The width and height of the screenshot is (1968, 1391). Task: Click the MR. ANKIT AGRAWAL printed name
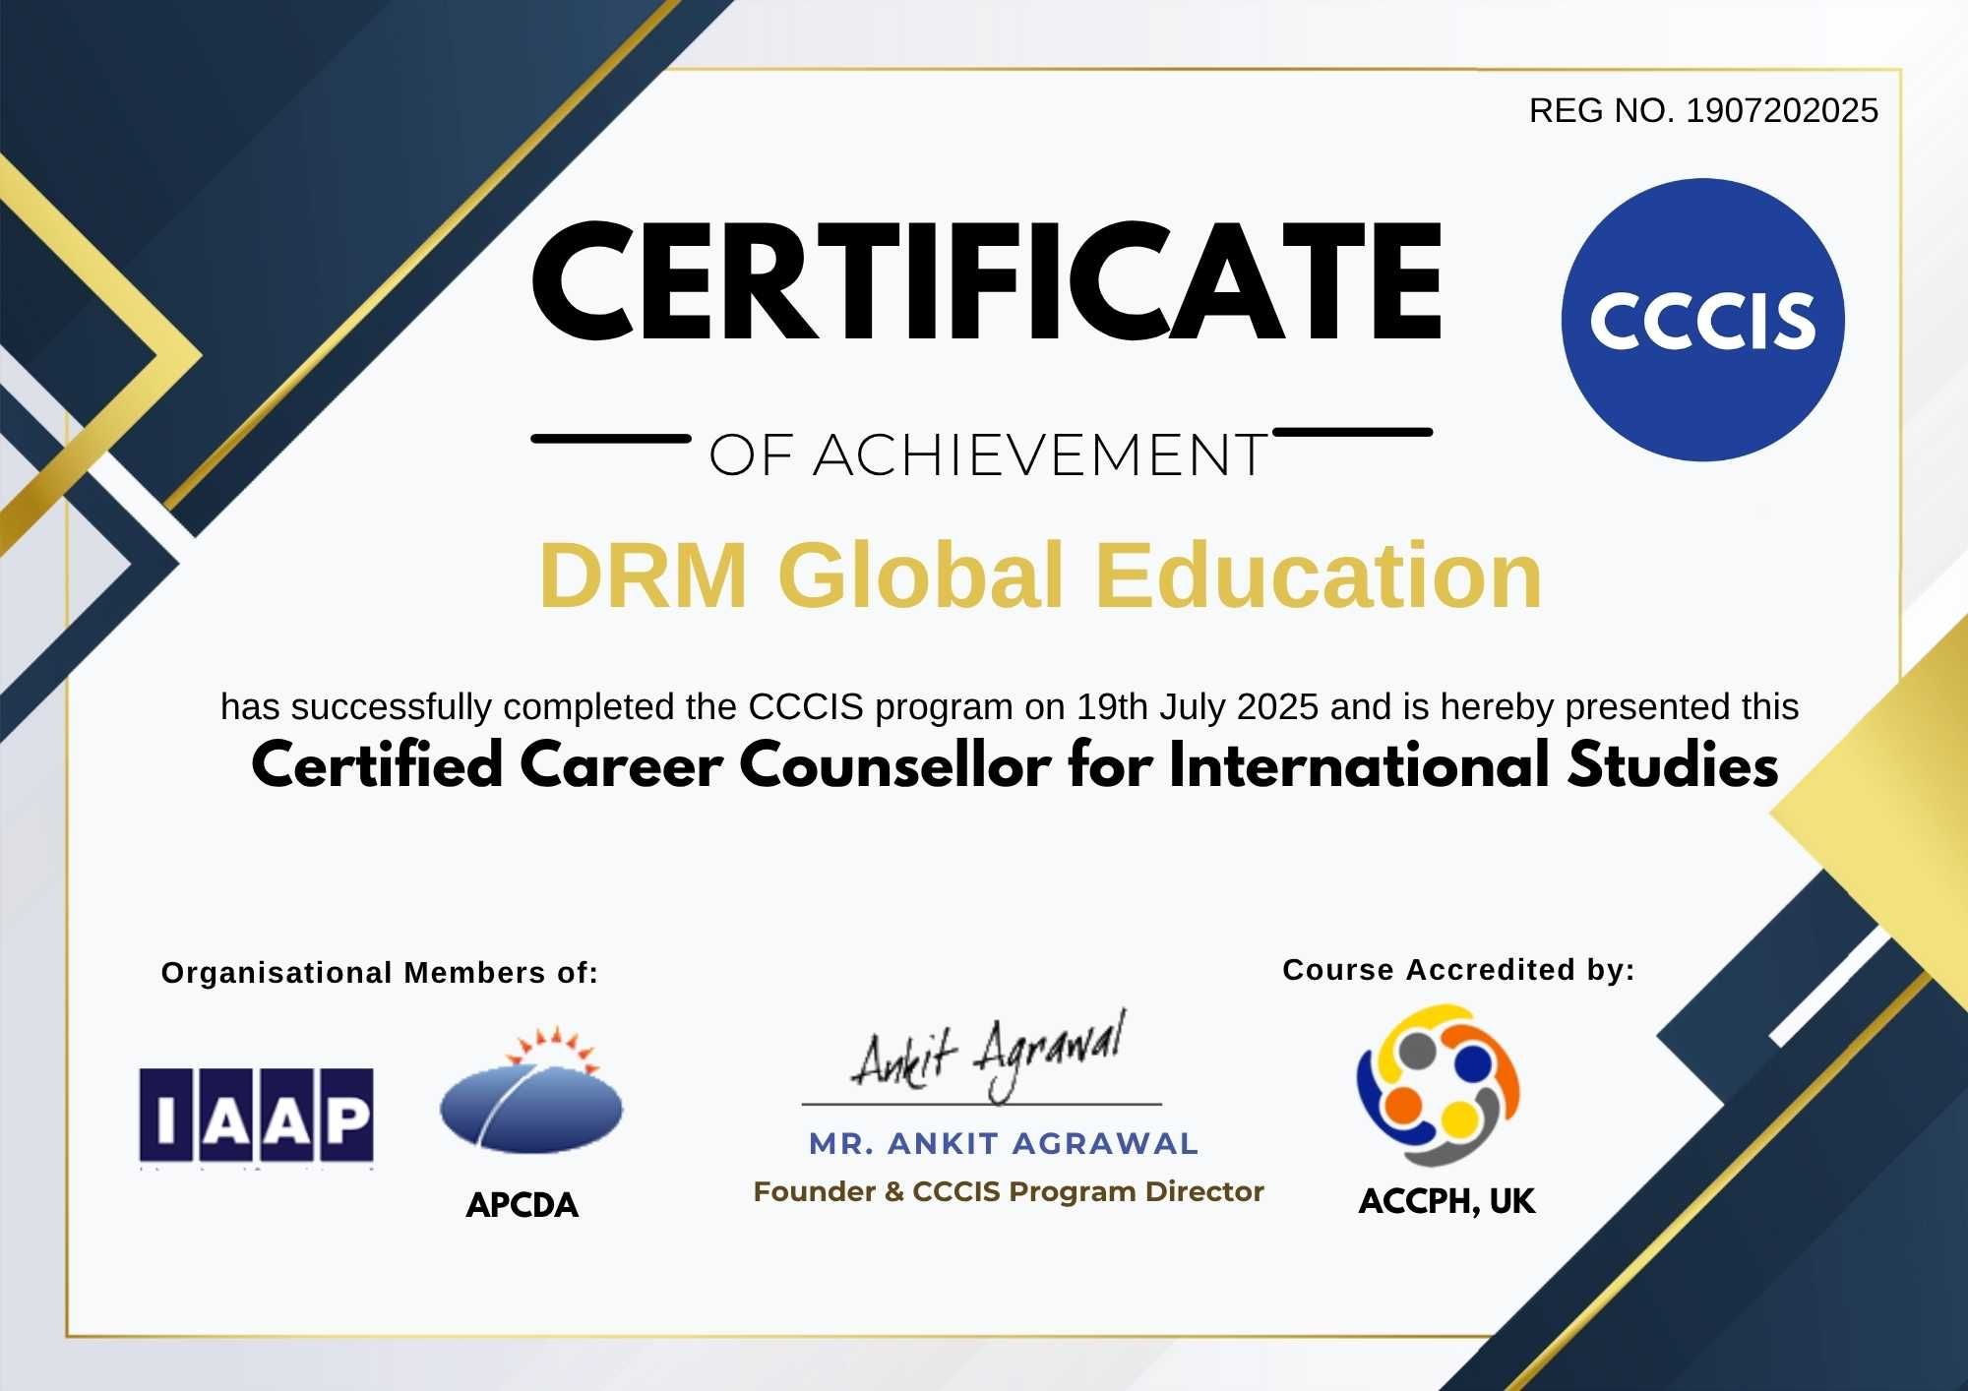click(x=1004, y=1143)
